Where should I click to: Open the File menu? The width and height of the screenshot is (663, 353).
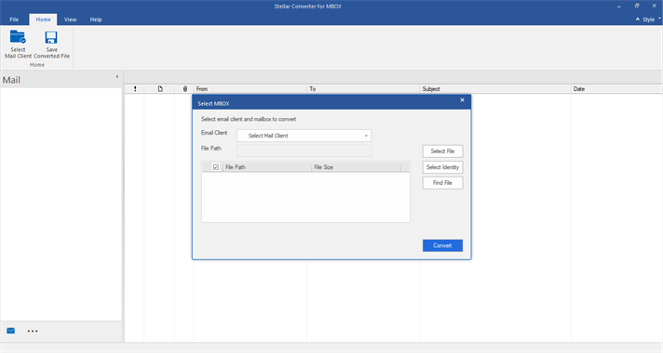coord(14,20)
